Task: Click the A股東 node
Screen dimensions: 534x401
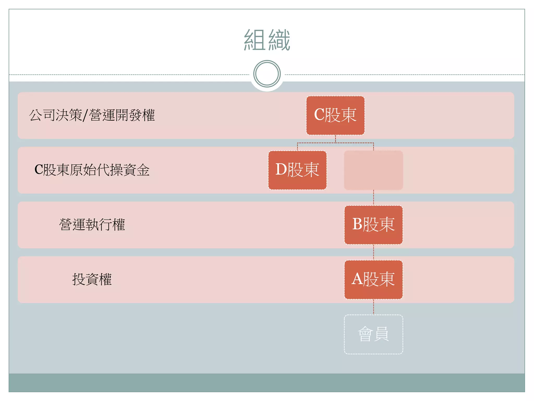Action: 374,280
